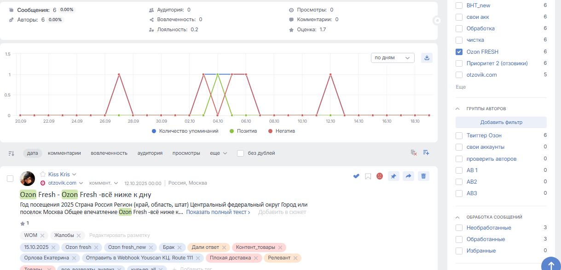
Task: Uncheck the Ozon FRESH filter checkbox
Action: point(459,52)
